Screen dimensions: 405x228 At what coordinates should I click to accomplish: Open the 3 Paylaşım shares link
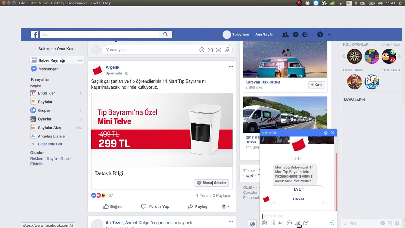[x=222, y=196]
